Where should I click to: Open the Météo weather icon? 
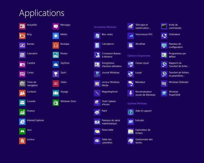56,36
